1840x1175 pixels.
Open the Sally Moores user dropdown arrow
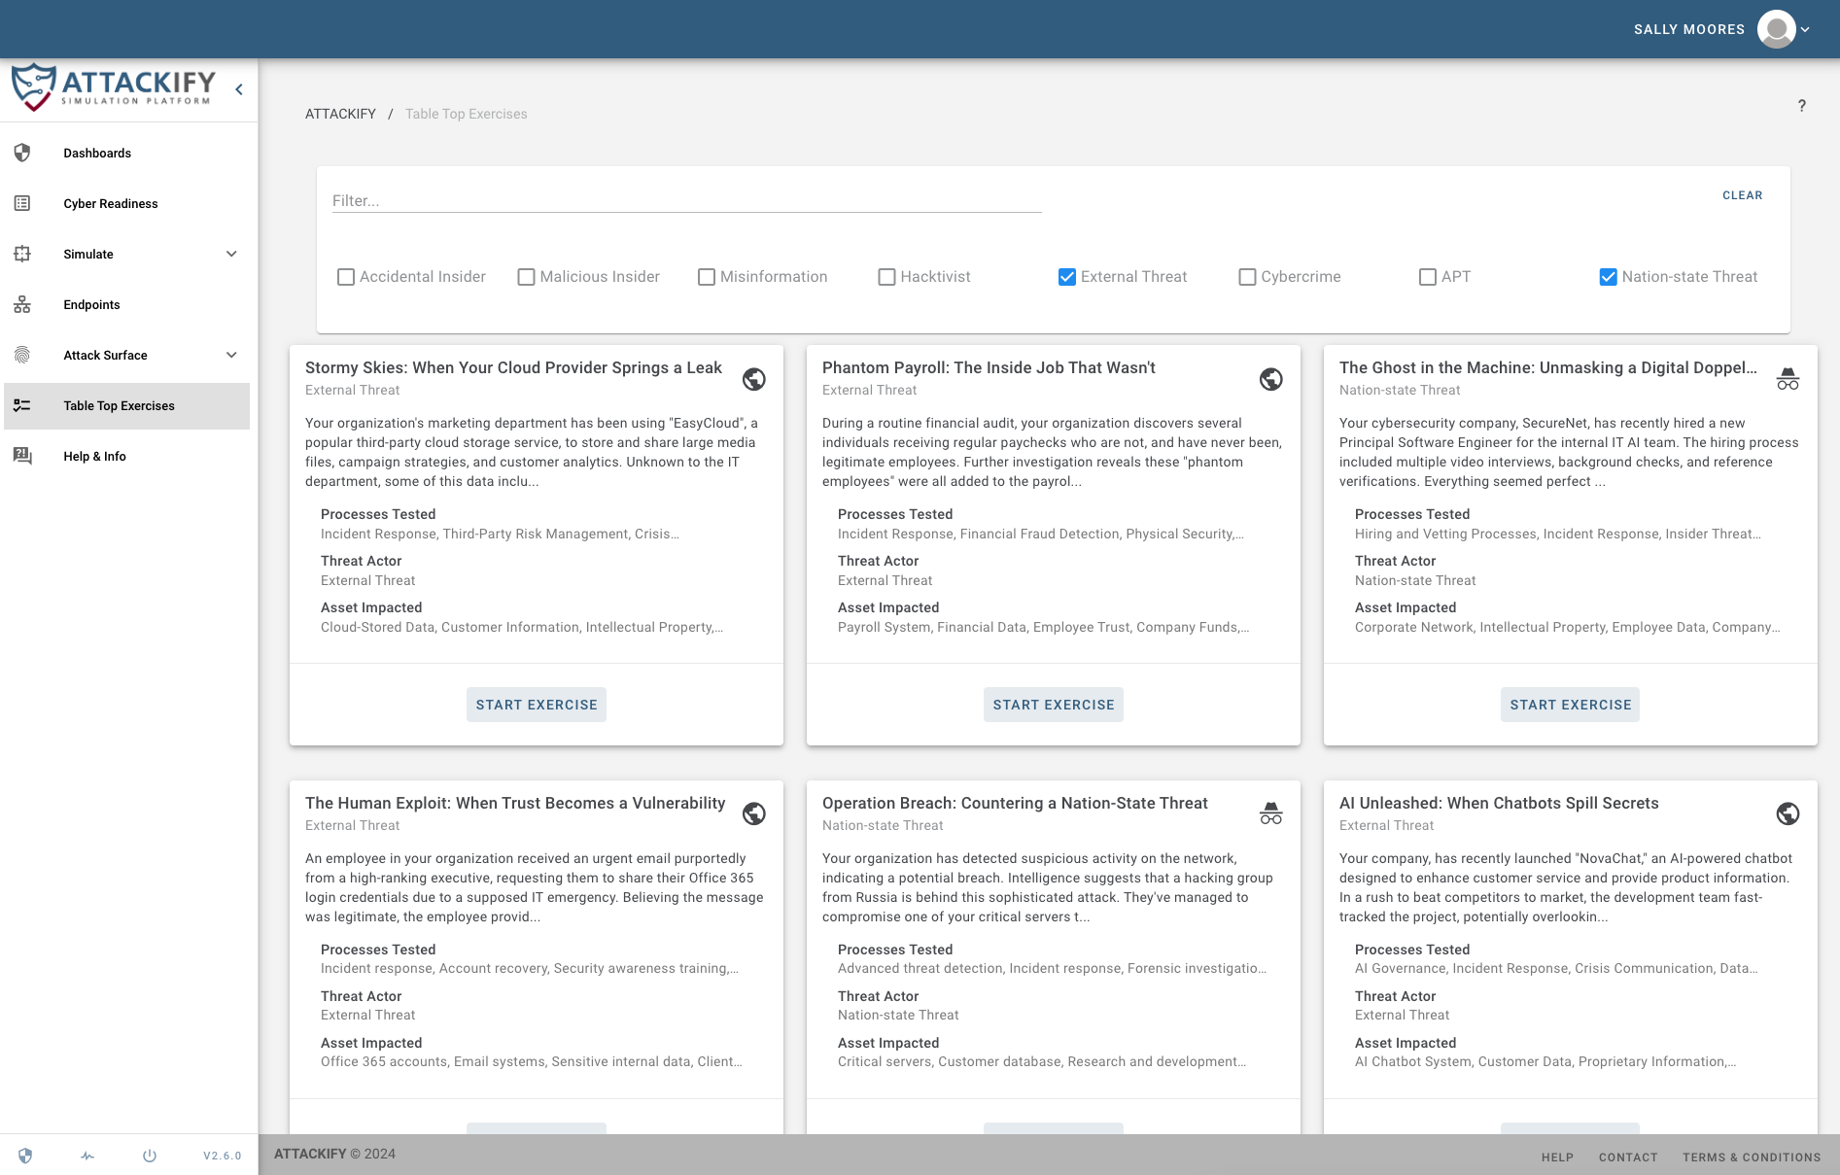tap(1805, 29)
